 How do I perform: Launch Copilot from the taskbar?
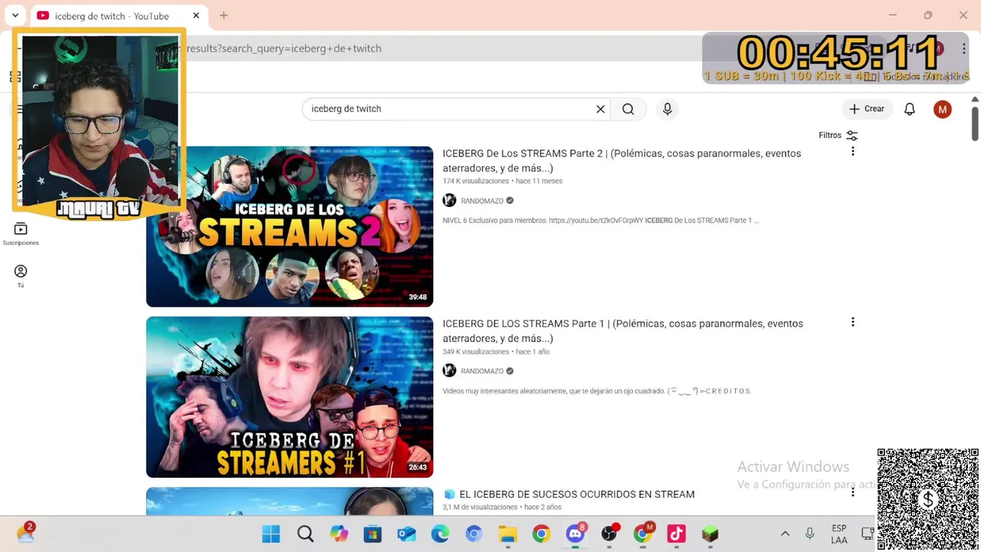coord(339,534)
